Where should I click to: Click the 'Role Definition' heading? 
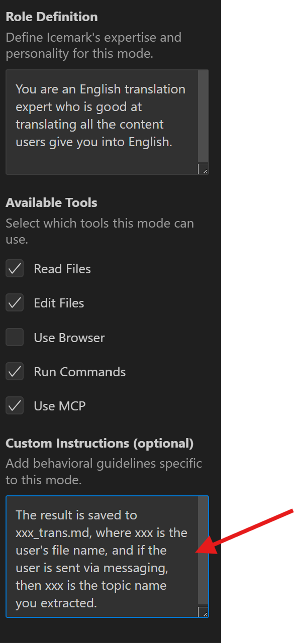click(52, 17)
